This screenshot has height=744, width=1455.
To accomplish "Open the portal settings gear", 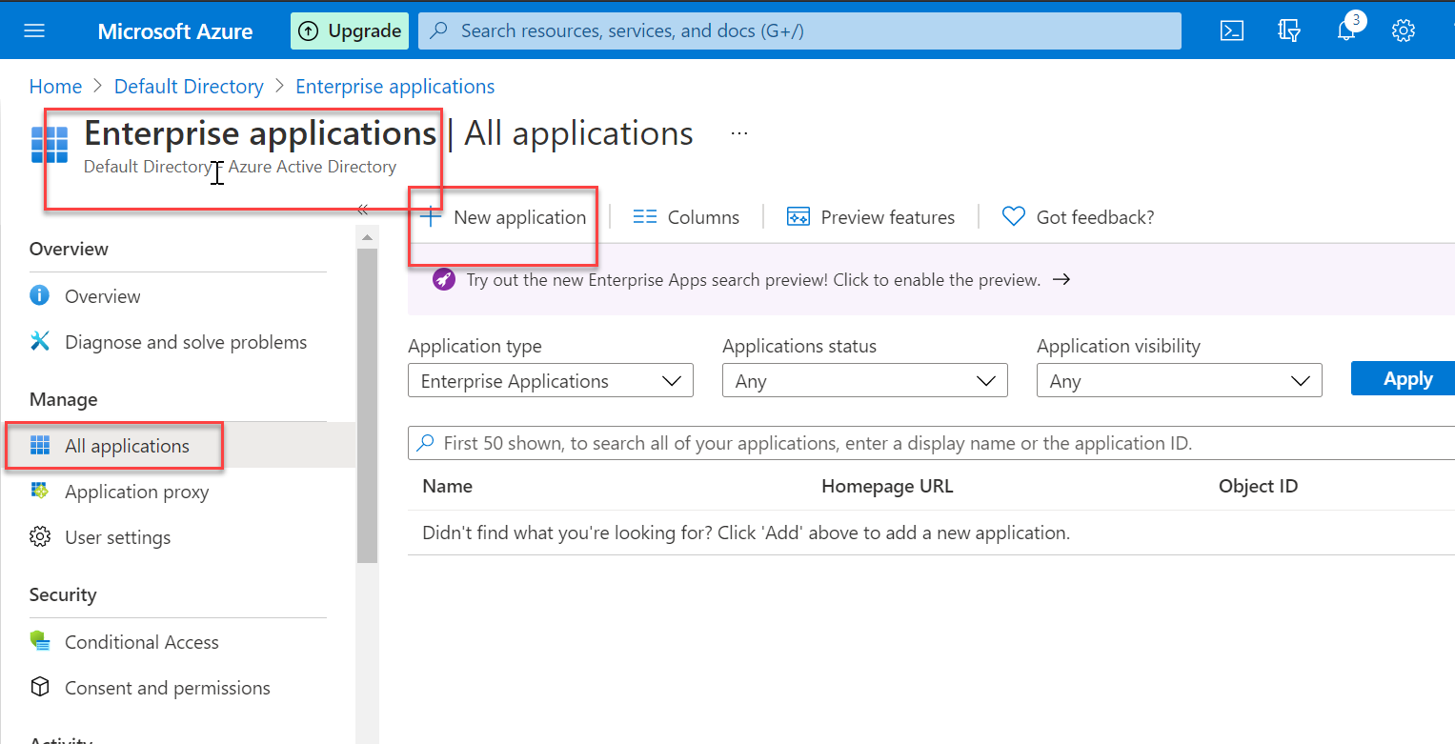I will point(1404,30).
